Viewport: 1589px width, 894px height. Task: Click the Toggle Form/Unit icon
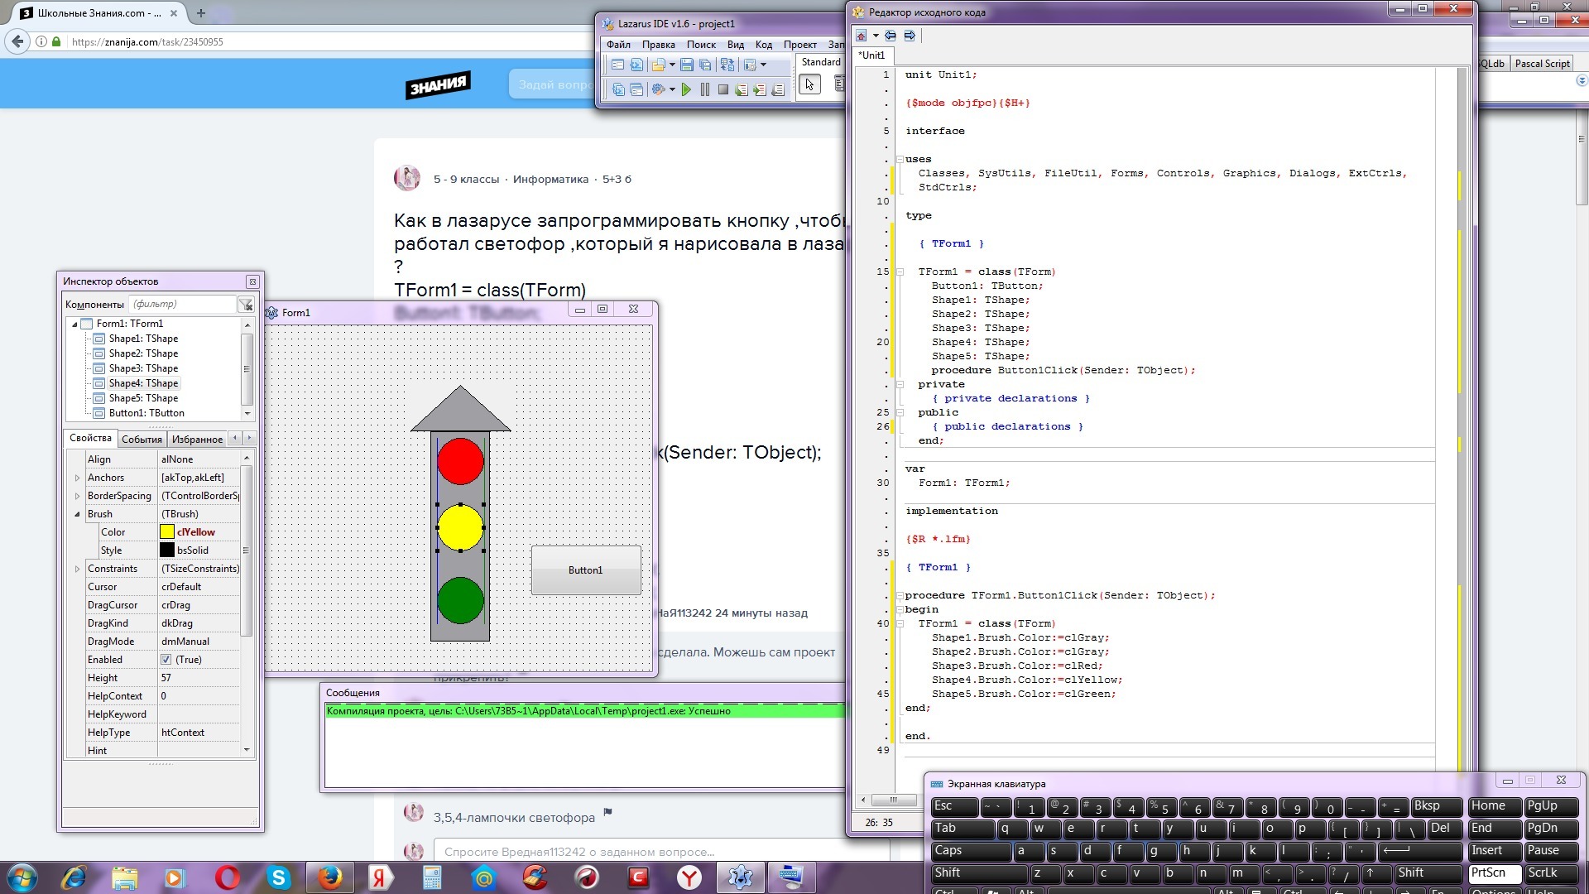pyautogui.click(x=727, y=65)
